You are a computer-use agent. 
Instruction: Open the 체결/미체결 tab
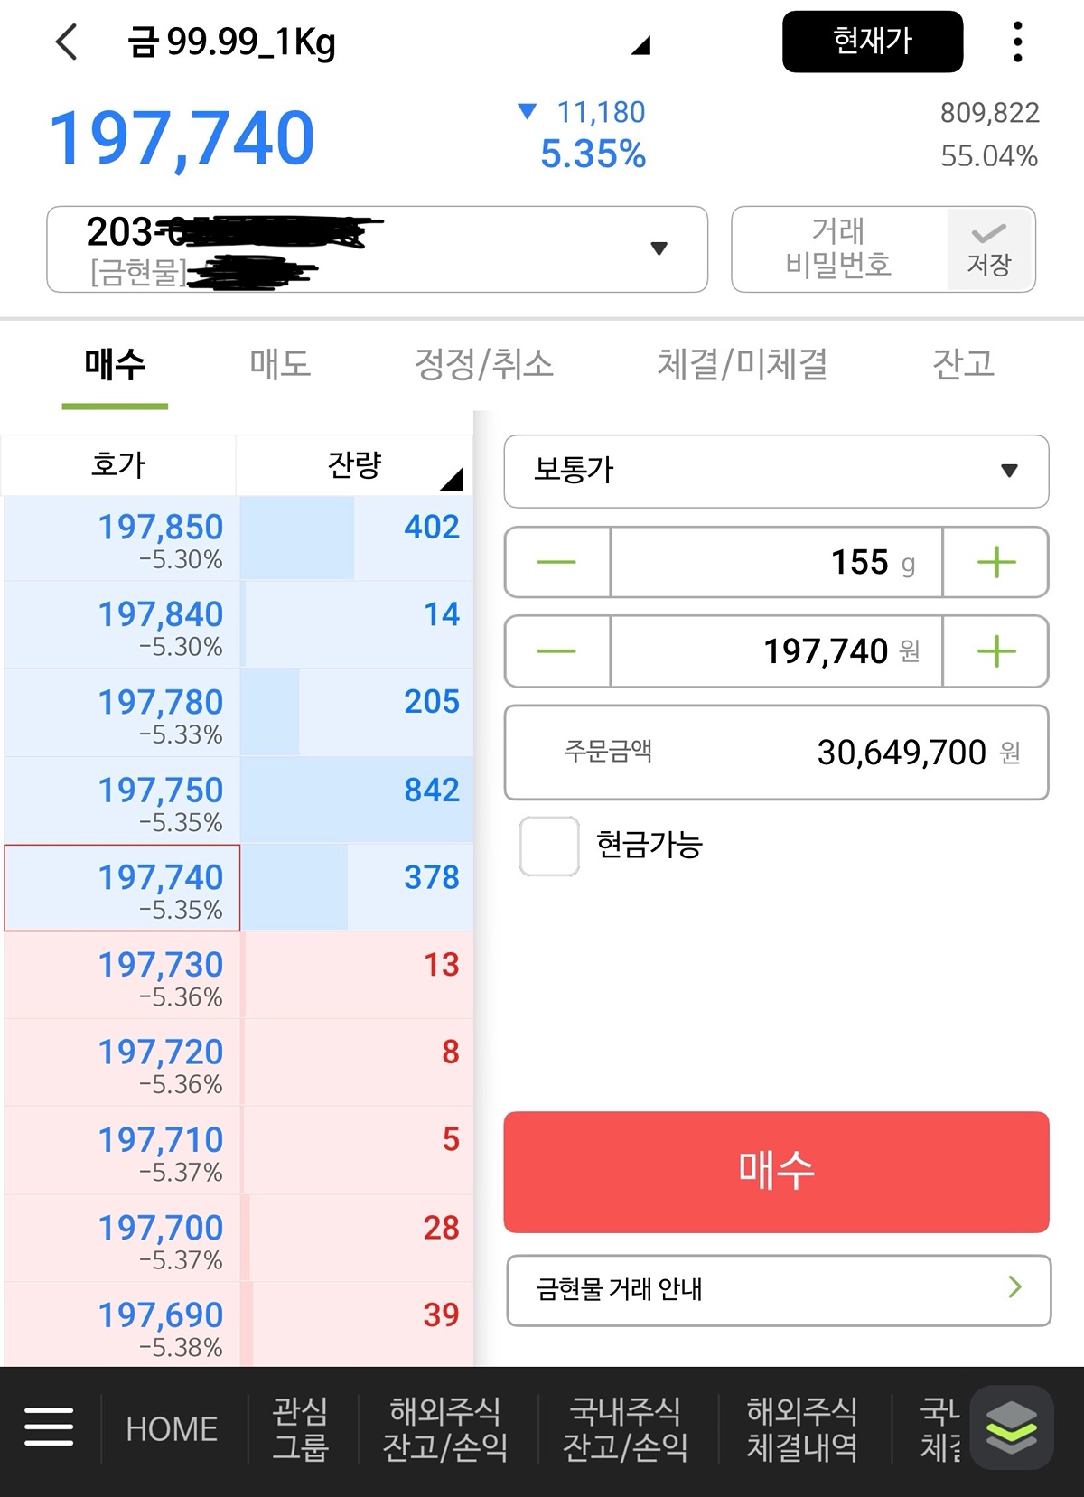point(742,364)
